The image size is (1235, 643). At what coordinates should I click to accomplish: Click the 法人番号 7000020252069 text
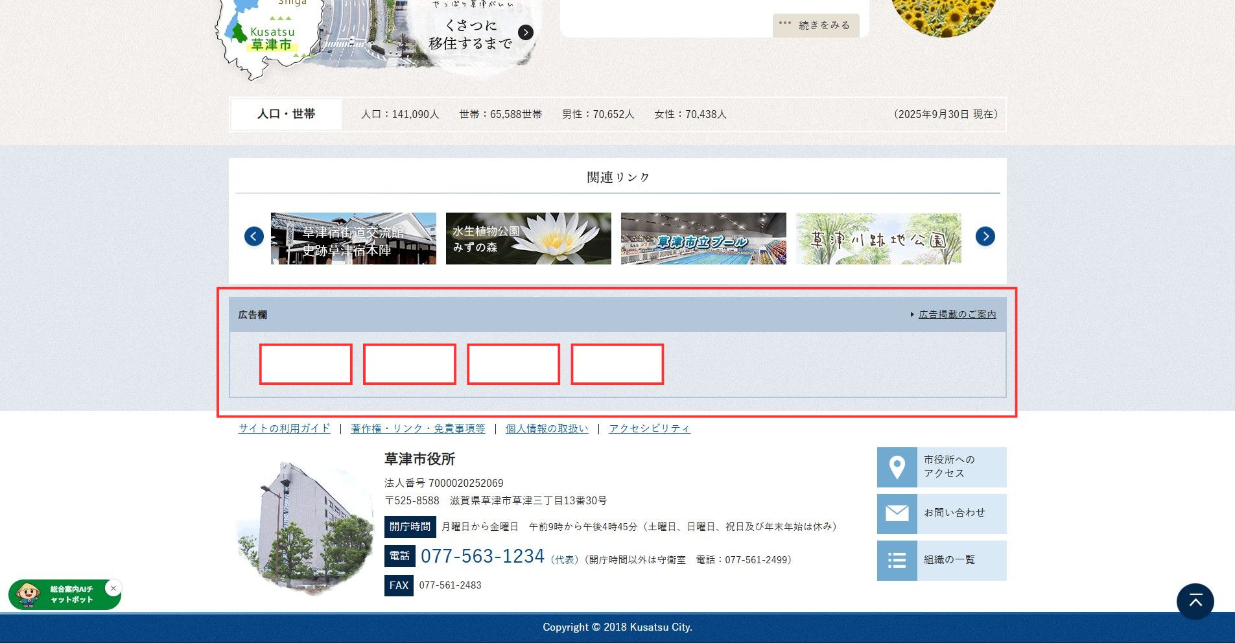point(444,483)
